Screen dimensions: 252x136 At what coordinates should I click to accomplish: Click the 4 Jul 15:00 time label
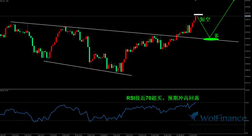click(x=15, y=135)
